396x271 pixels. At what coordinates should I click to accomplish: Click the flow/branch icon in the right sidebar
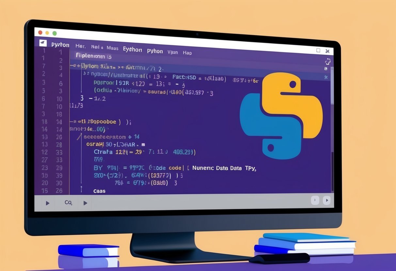click(x=327, y=61)
